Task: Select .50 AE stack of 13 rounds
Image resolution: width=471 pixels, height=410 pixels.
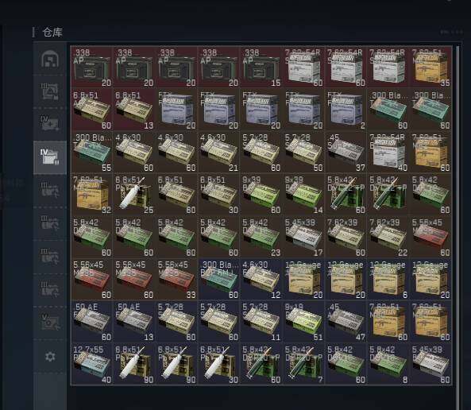Action: 134,321
